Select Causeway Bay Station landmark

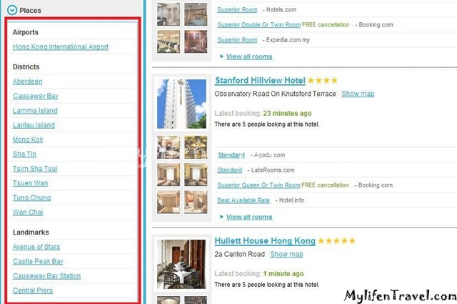46,276
